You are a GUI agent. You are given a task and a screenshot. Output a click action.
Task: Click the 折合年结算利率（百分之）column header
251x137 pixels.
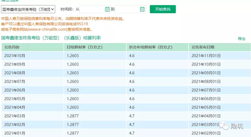157,47
